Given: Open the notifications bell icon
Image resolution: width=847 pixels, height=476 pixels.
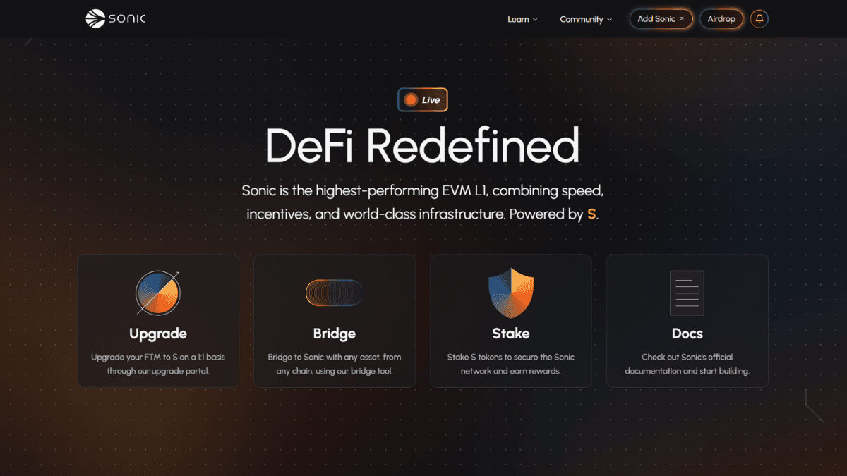Looking at the screenshot, I should pos(759,19).
